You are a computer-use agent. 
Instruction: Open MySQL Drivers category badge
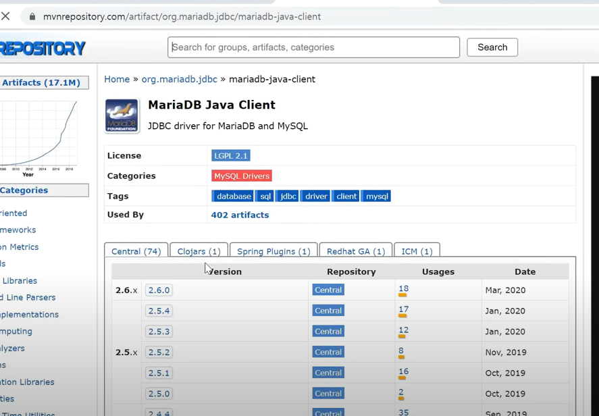[x=242, y=176]
